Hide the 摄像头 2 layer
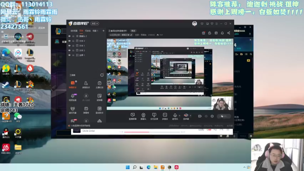Viewport: 304px width, 171px height. tap(70, 36)
